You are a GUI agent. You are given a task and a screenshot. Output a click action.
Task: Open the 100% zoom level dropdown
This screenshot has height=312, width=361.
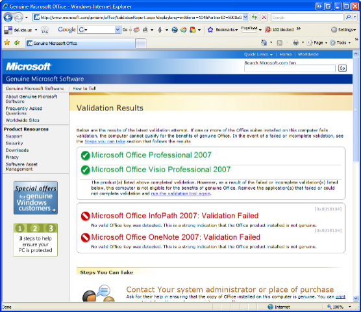[350, 307]
